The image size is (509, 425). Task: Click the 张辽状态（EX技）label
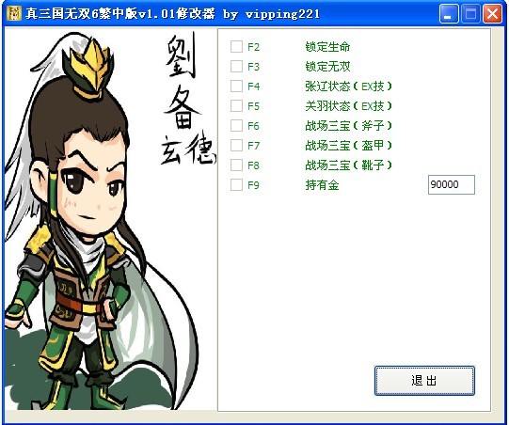coord(348,87)
